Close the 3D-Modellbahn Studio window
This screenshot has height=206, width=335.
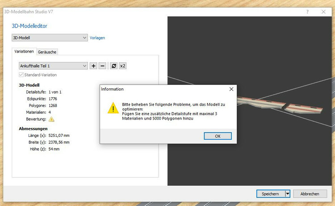click(x=323, y=12)
